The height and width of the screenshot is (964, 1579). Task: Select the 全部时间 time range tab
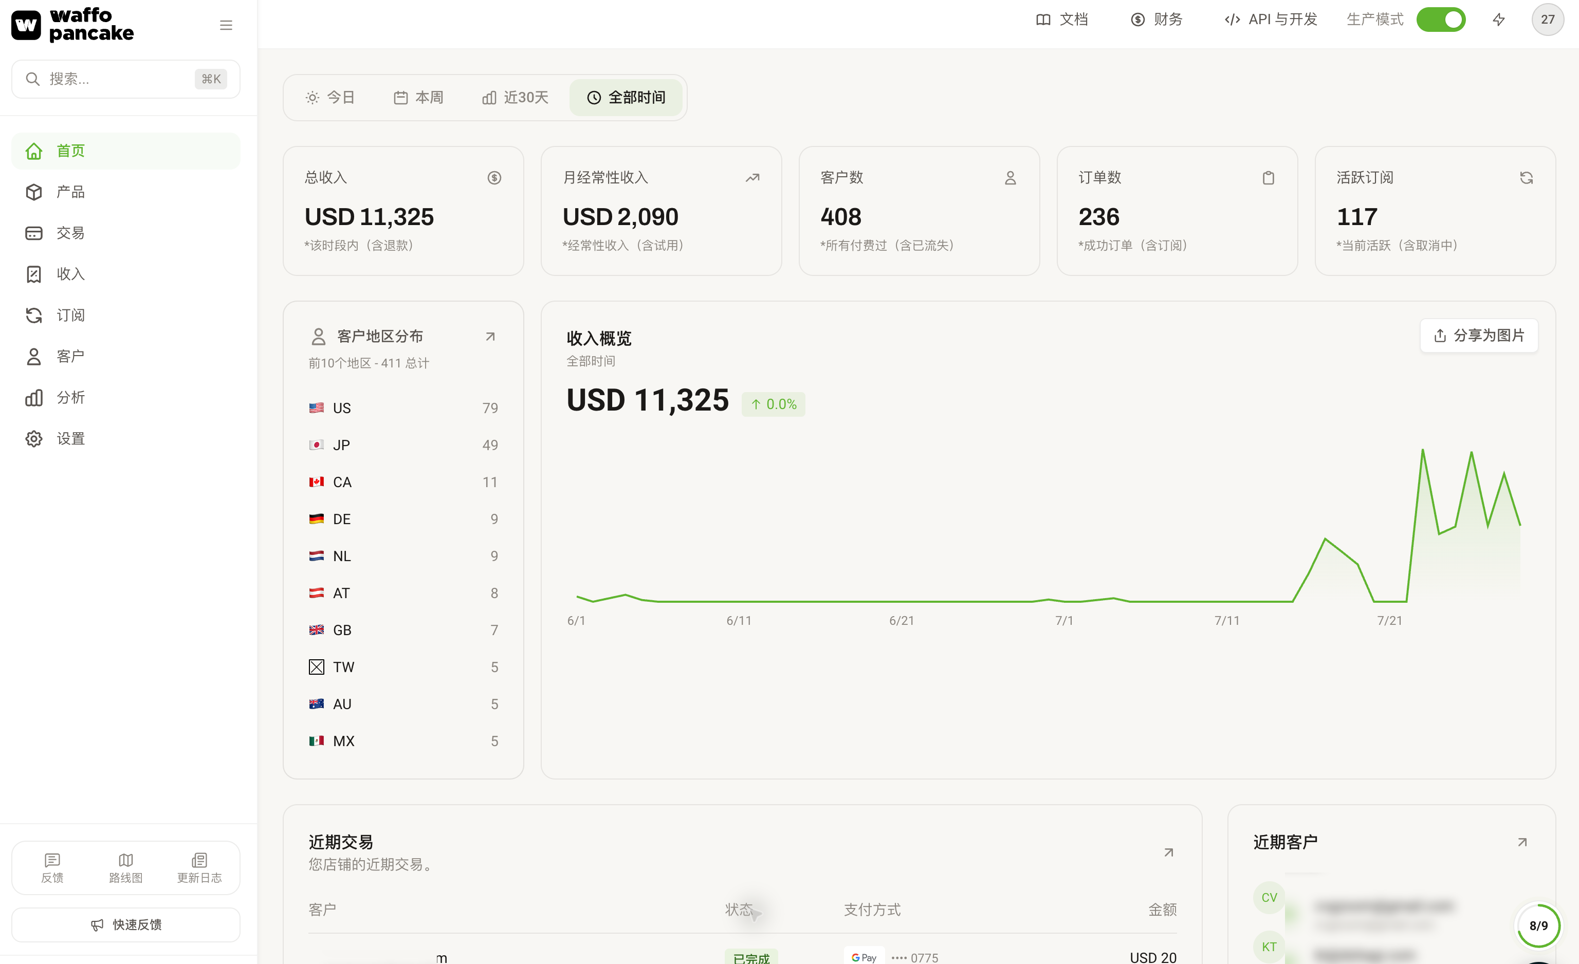[x=626, y=97]
